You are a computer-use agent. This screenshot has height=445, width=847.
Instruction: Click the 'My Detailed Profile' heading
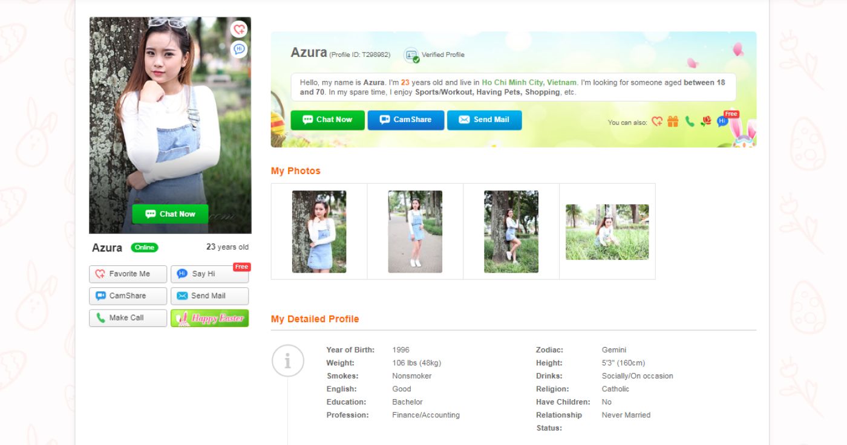pyautogui.click(x=315, y=319)
